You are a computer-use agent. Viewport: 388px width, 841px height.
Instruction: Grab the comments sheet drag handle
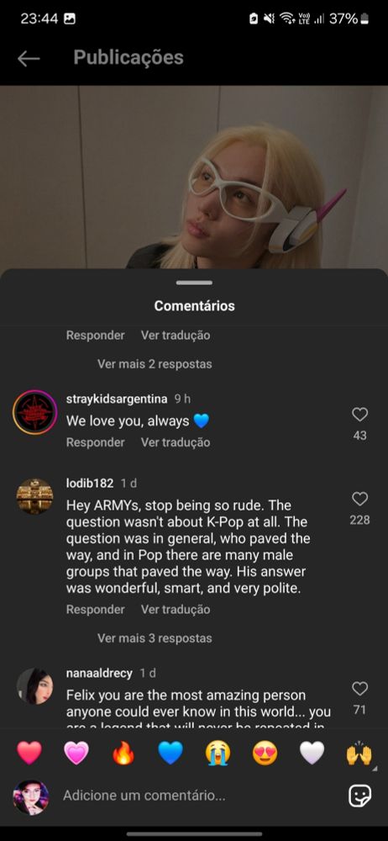tap(194, 283)
